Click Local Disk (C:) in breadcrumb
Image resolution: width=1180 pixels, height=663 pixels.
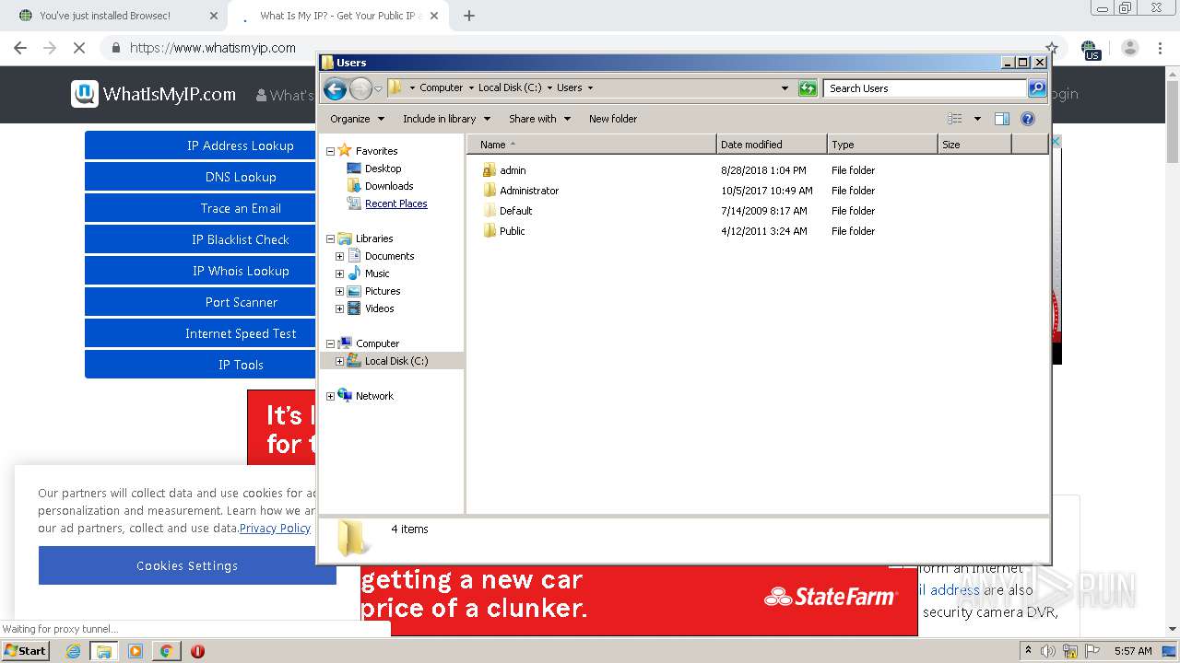tap(510, 88)
